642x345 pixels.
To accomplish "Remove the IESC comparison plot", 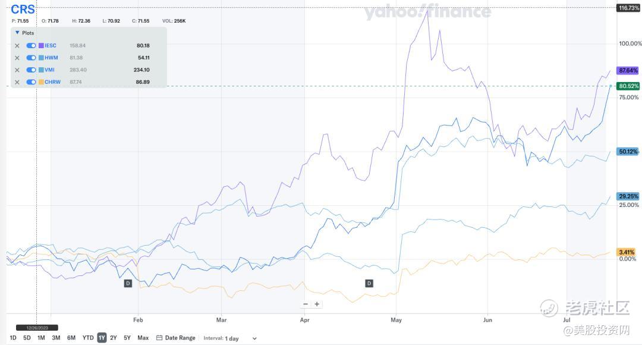I will [17, 46].
